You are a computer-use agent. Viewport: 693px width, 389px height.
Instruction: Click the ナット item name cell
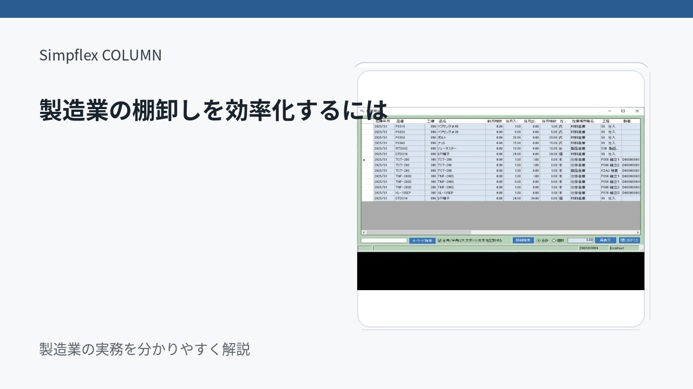pyautogui.click(x=461, y=143)
